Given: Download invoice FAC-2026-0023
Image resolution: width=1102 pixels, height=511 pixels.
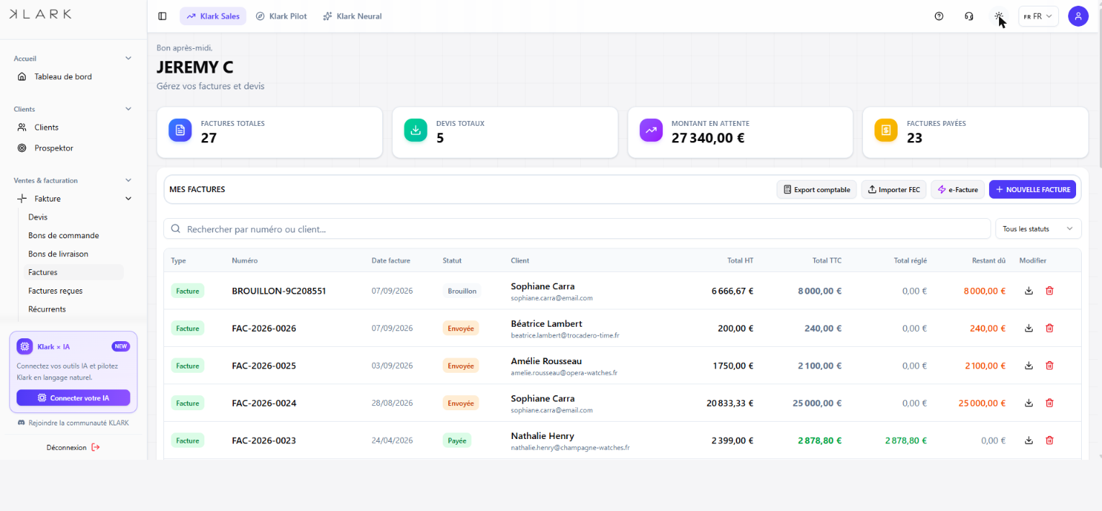Looking at the screenshot, I should pos(1029,440).
